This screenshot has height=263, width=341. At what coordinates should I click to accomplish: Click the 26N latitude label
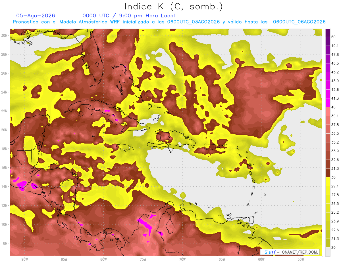[5, 73]
